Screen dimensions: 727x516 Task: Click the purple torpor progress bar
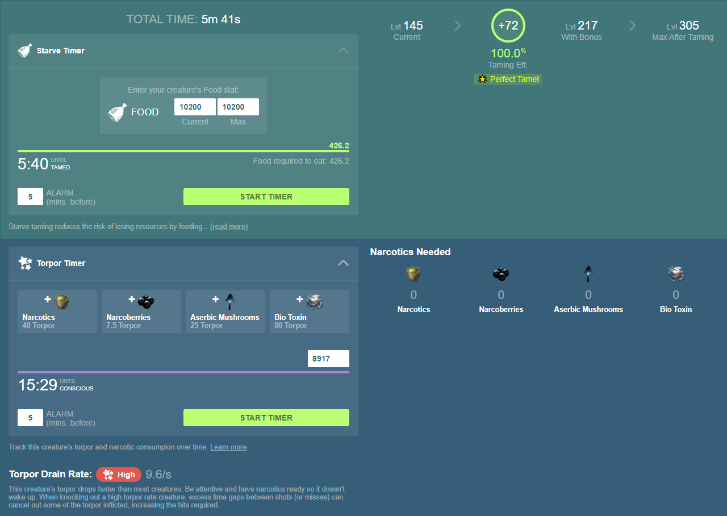tap(183, 372)
